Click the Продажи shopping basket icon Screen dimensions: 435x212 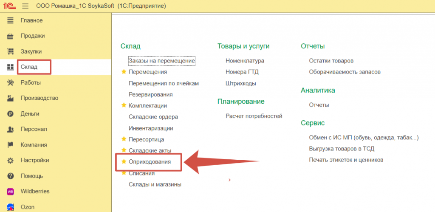11,36
